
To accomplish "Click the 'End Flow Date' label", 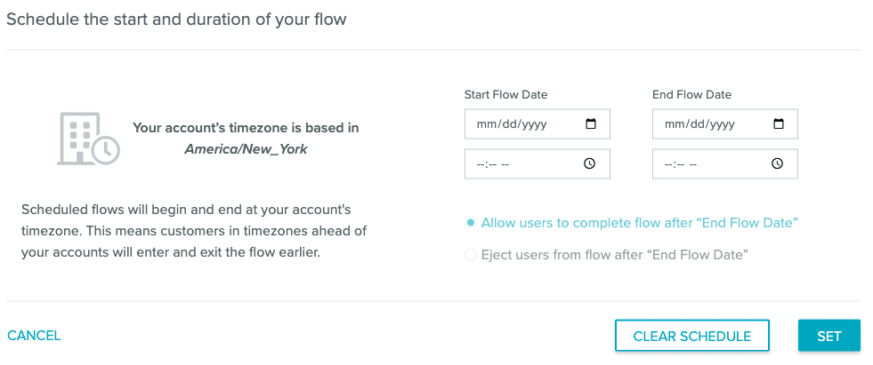I will [691, 94].
